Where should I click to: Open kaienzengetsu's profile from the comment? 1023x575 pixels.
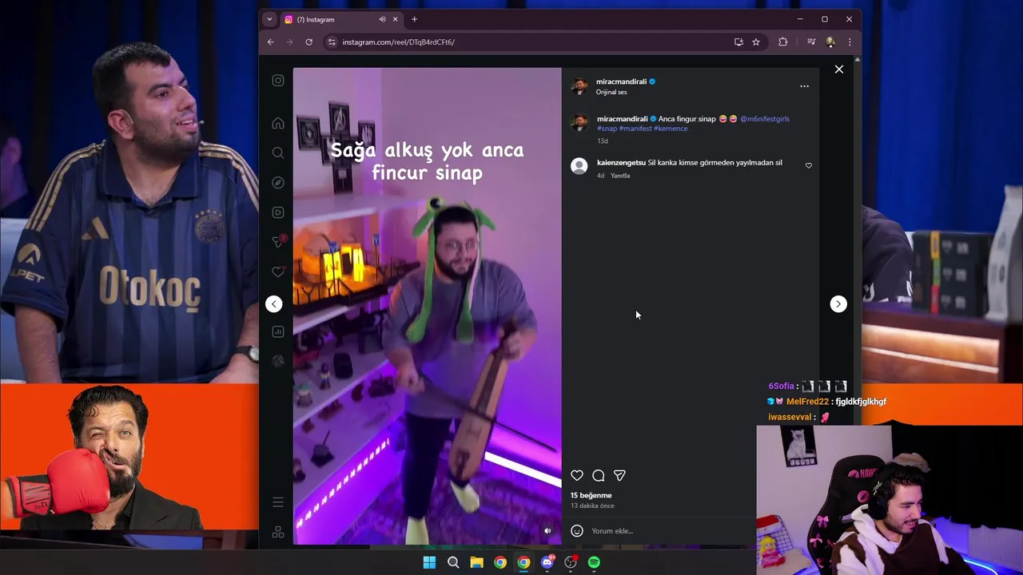[621, 162]
